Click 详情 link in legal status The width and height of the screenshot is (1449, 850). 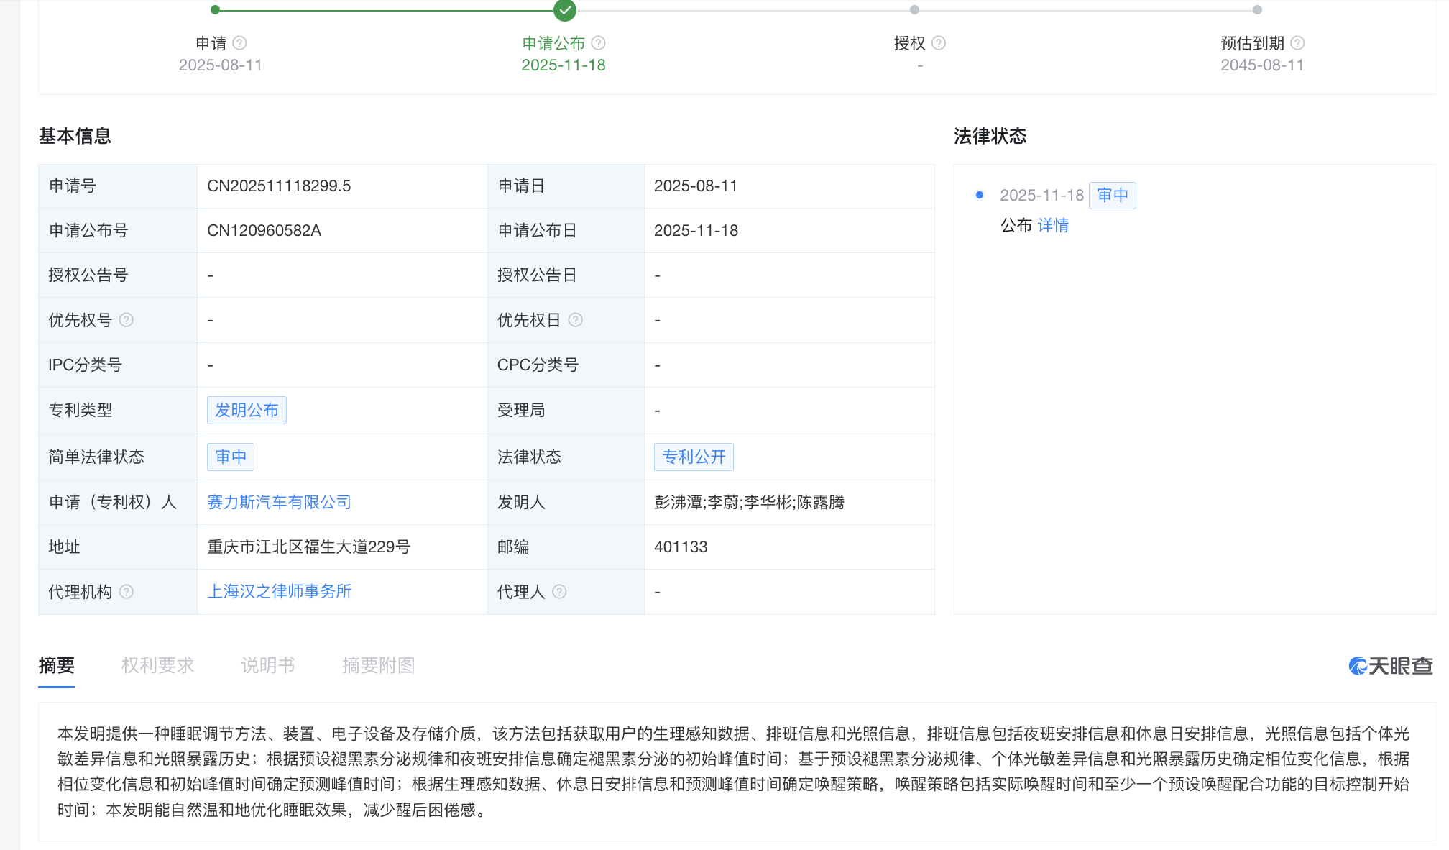[x=1053, y=225]
